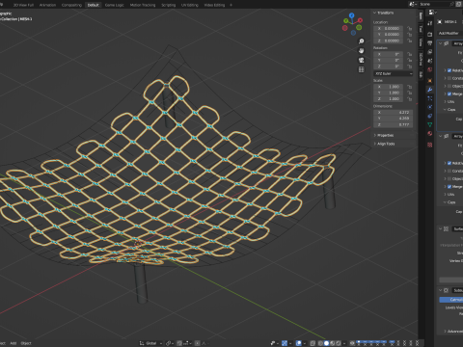Open the Particles properties tab icon

430,98
